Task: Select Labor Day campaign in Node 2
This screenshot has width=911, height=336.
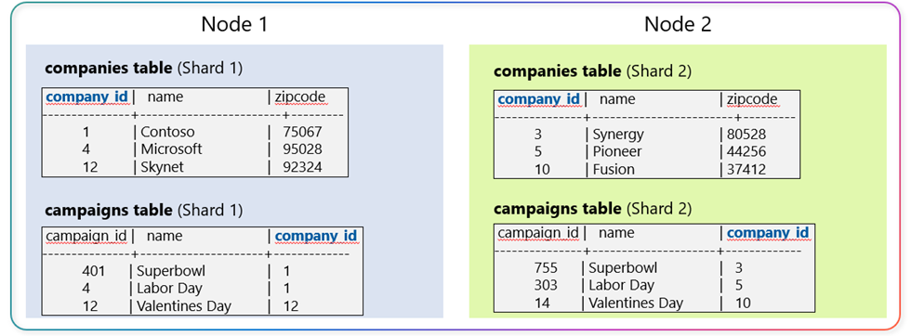Action: tap(621, 286)
